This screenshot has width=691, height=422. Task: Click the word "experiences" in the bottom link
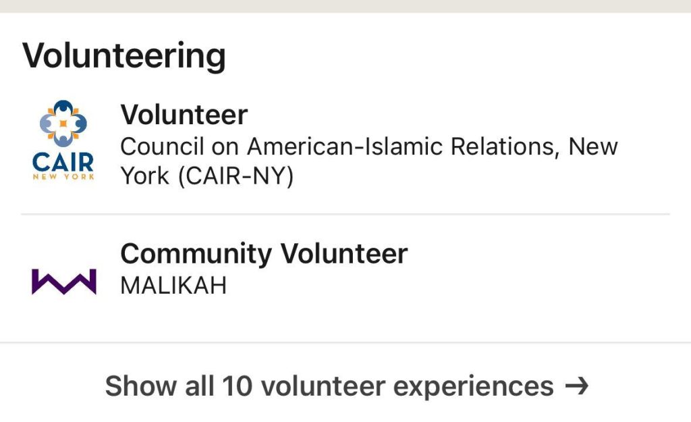[473, 387]
